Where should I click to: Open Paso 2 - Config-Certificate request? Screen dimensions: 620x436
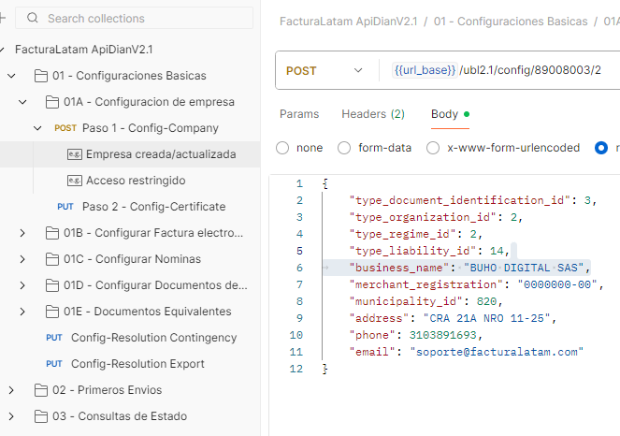click(153, 207)
